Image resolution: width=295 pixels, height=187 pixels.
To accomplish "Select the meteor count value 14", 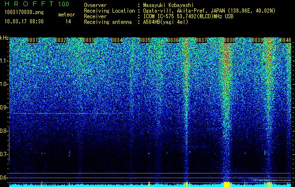I will (x=68, y=22).
